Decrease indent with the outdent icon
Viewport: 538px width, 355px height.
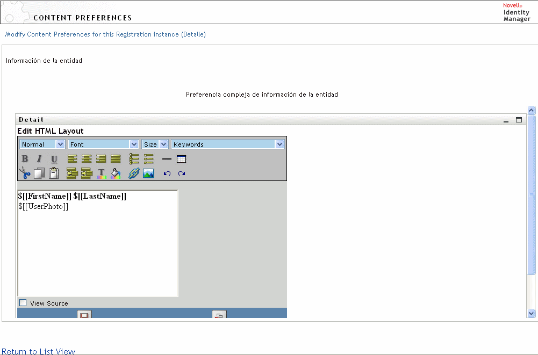pos(72,173)
